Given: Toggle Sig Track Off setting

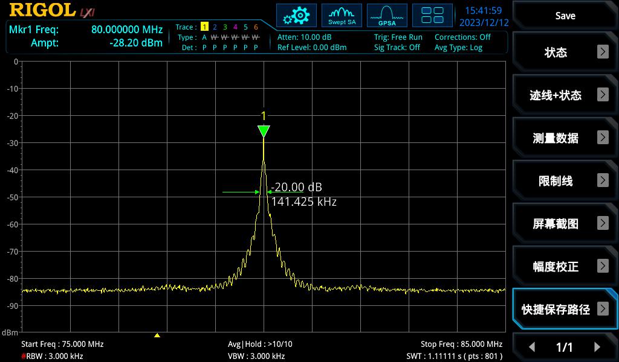Looking at the screenshot, I should (397, 48).
